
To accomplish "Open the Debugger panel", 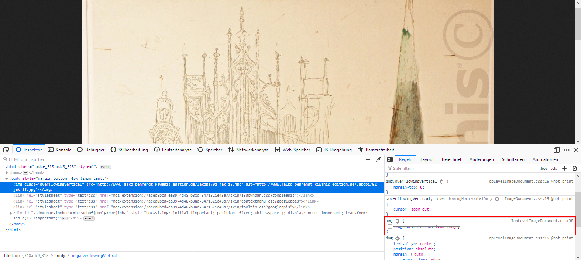I will pos(91,150).
